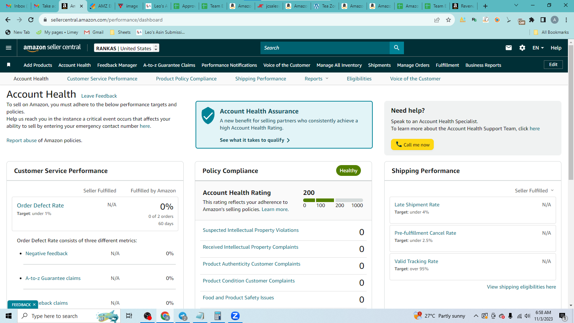Open the messages envelope icon
574x323 pixels.
coord(509,48)
